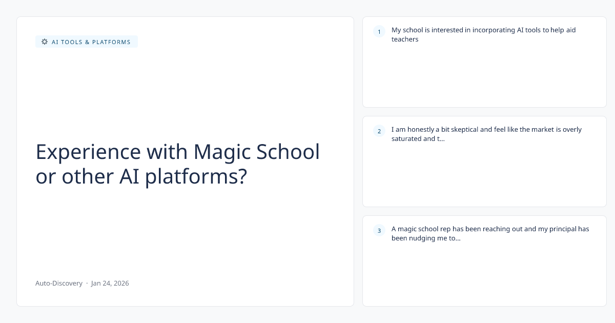Click the Jan 24, 2026 date
The width and height of the screenshot is (615, 323).
pos(110,283)
